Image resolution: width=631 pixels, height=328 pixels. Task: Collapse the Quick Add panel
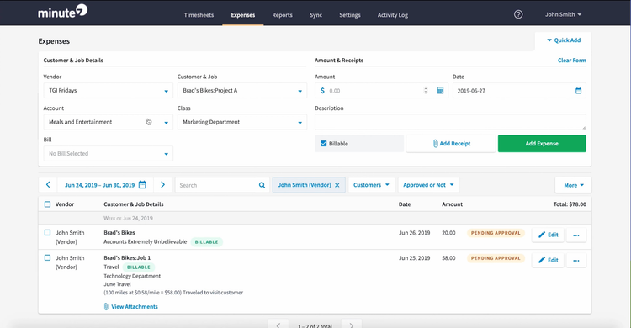[564, 40]
